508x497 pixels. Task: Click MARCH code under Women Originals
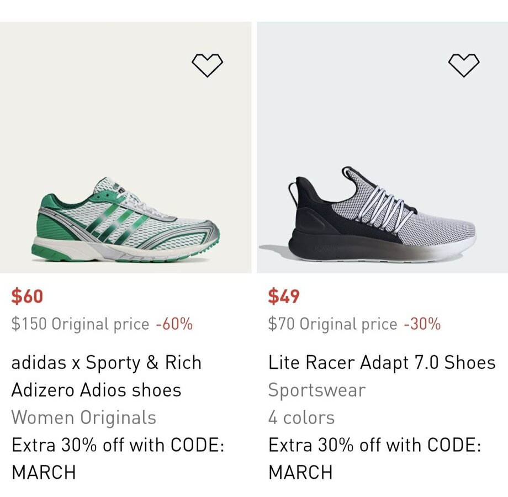(43, 473)
